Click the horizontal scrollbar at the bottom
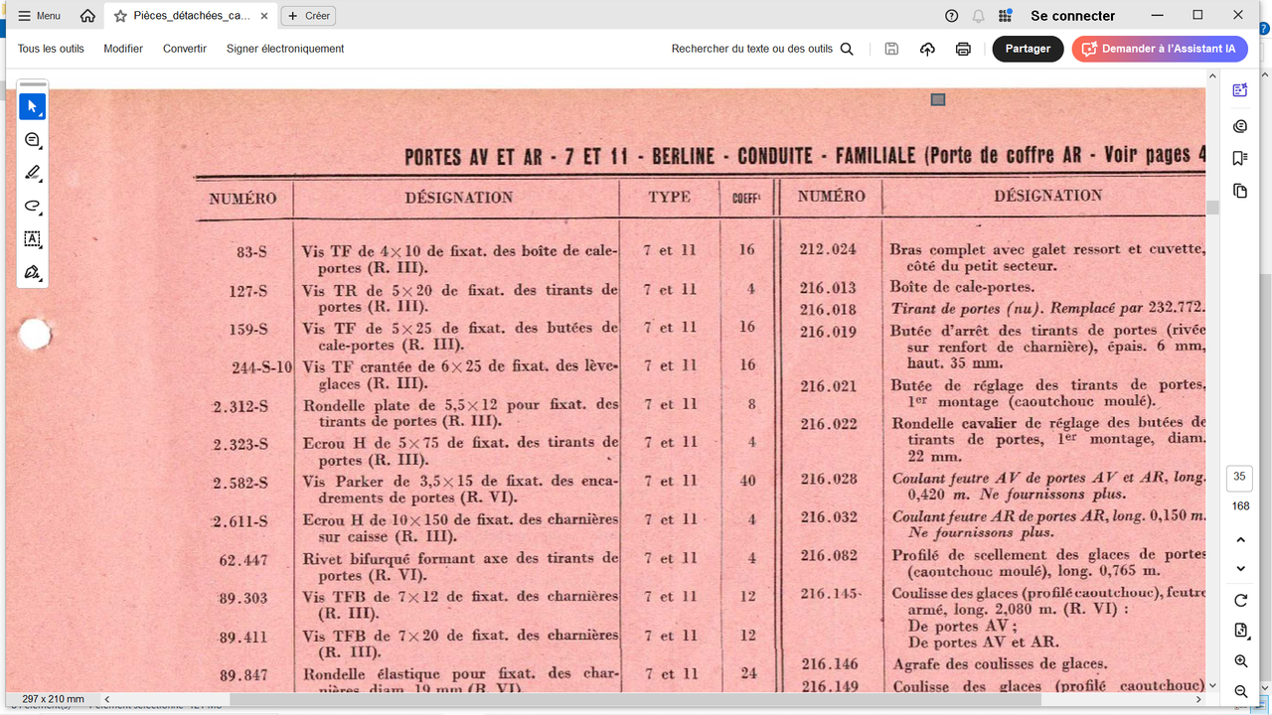Viewport: 1272px width, 715px height. coord(635,699)
